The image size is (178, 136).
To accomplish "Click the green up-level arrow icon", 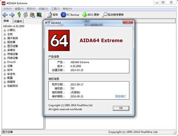I will tap(19, 15).
